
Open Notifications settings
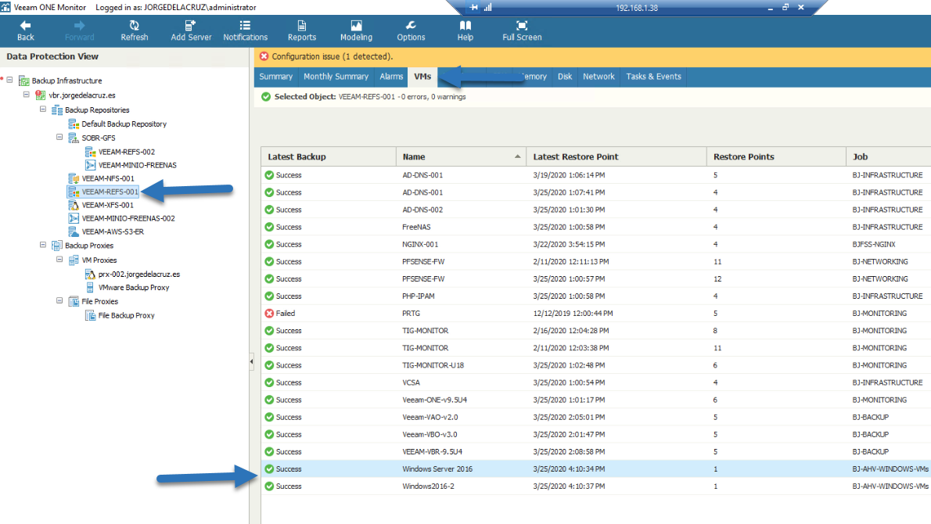coord(245,31)
